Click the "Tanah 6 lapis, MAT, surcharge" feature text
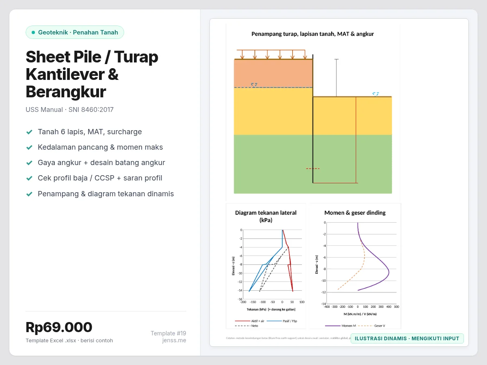The width and height of the screenshot is (487, 365). point(90,132)
